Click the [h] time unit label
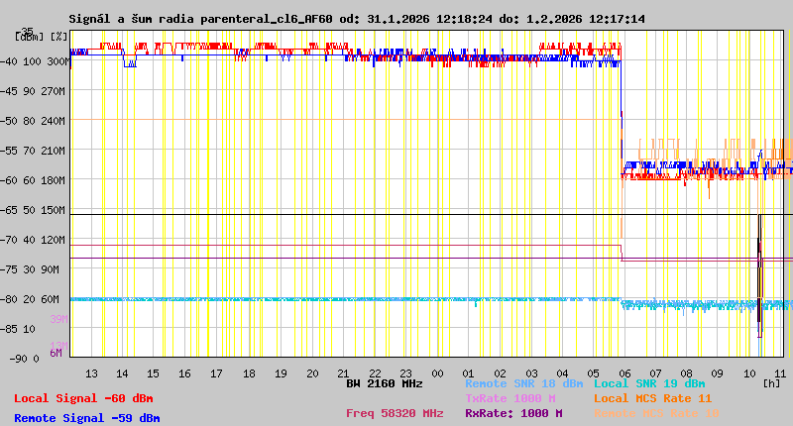Image resolution: width=793 pixels, height=426 pixels. coord(771,382)
